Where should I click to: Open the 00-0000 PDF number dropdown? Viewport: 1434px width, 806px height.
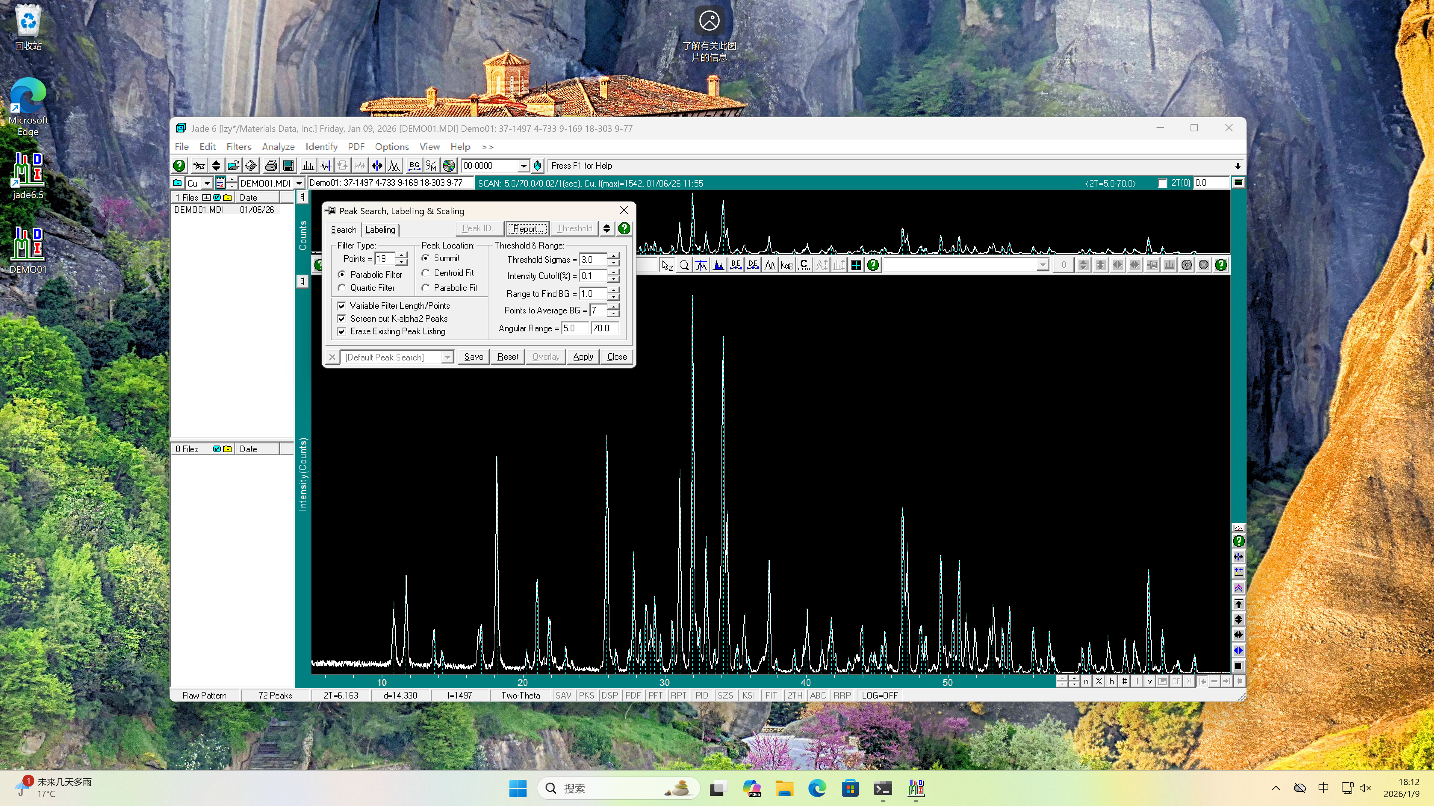pos(523,166)
